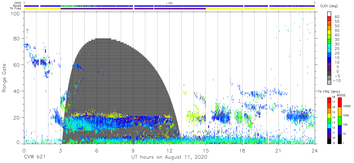Click the 21 tick on UT hours axis
Screen dimensions: 354x163
(278, 151)
